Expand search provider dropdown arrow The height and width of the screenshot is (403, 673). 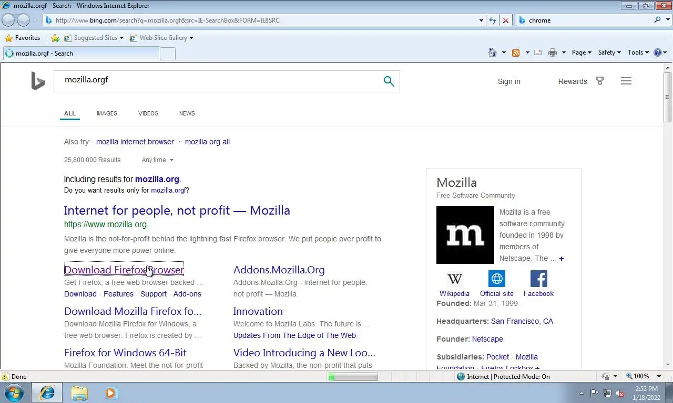[x=668, y=20]
